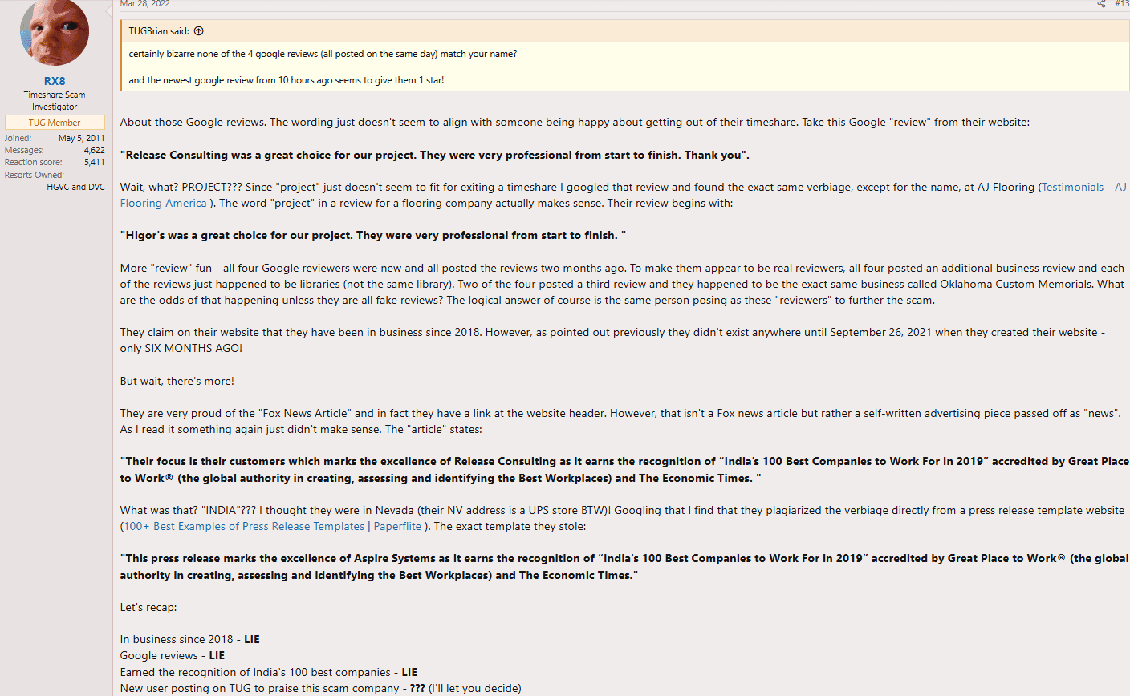Click the 'Timeshare Scam Investigator' user title
This screenshot has height=696, width=1130.
[55, 100]
